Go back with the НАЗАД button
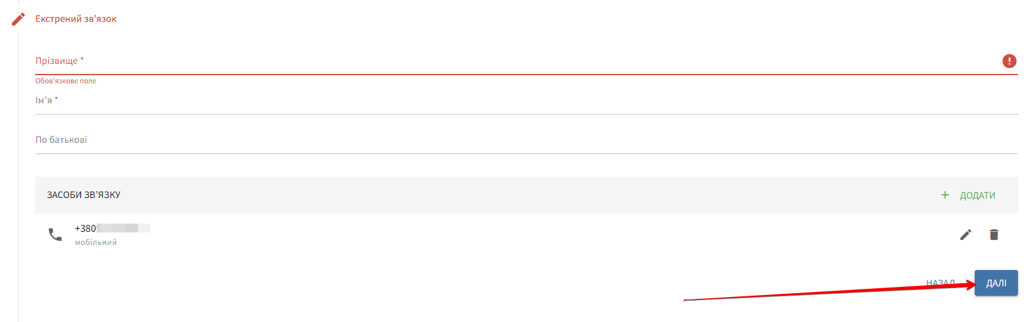The height and width of the screenshot is (322, 1035). click(x=940, y=283)
